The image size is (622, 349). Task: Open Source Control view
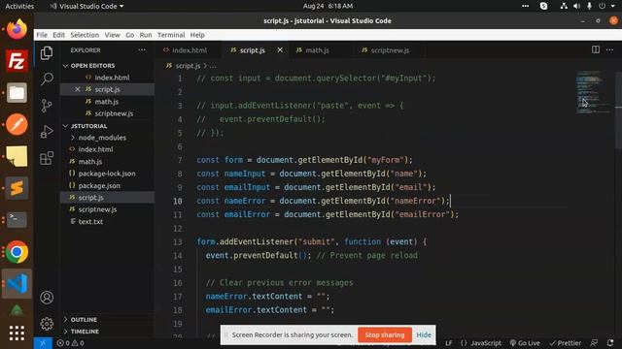47,106
